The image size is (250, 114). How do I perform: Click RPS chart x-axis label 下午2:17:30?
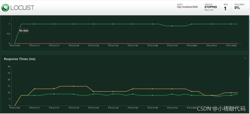(93, 45)
